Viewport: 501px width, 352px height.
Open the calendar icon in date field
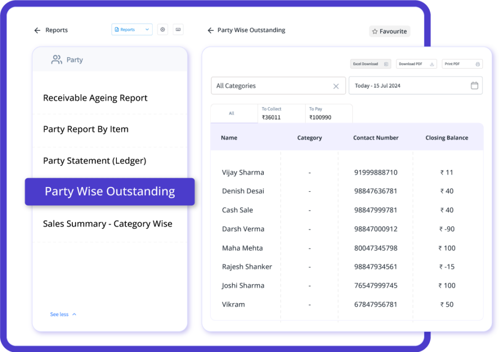(x=474, y=86)
